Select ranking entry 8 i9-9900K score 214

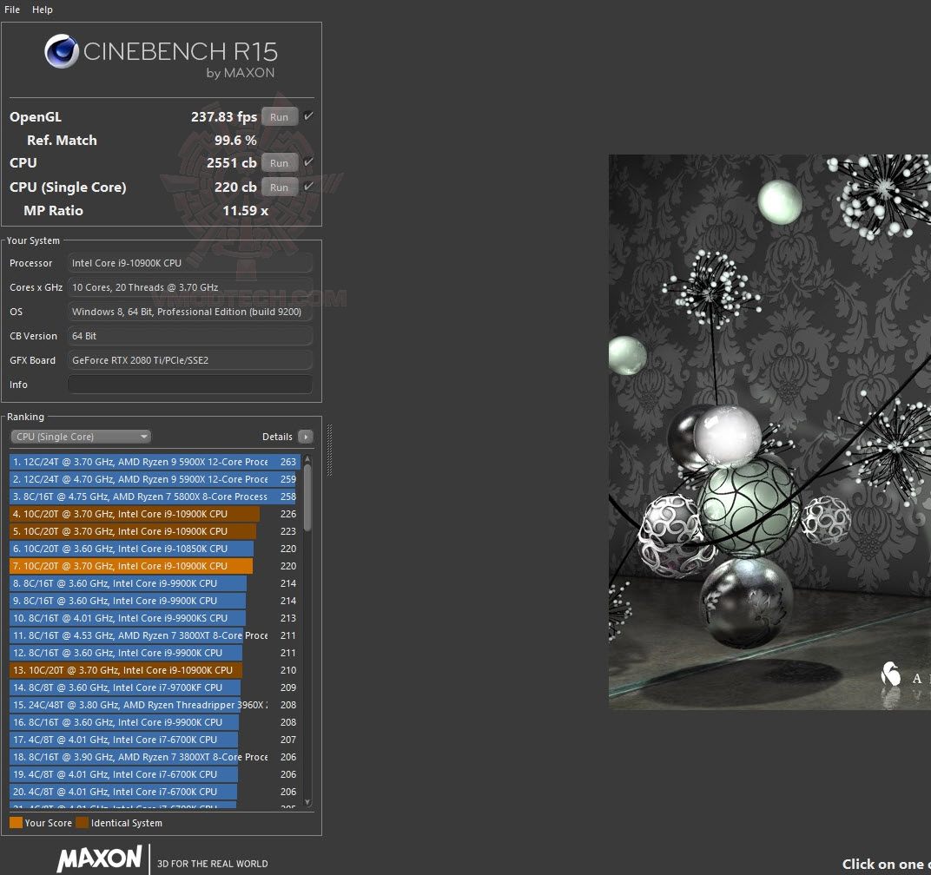(155, 583)
